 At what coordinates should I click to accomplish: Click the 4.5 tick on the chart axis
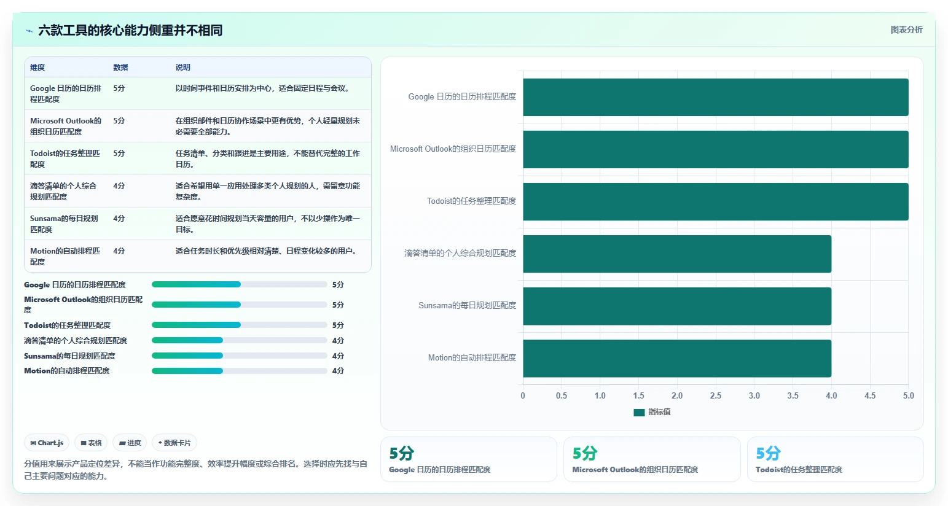(x=870, y=395)
